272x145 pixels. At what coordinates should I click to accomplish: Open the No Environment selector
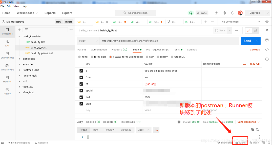click(x=241, y=22)
